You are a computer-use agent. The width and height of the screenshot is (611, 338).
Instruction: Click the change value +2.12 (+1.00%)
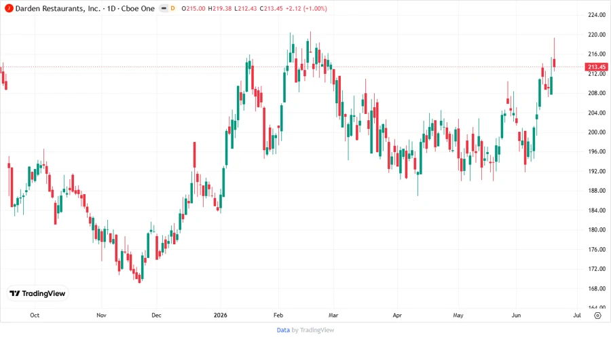(x=306, y=8)
